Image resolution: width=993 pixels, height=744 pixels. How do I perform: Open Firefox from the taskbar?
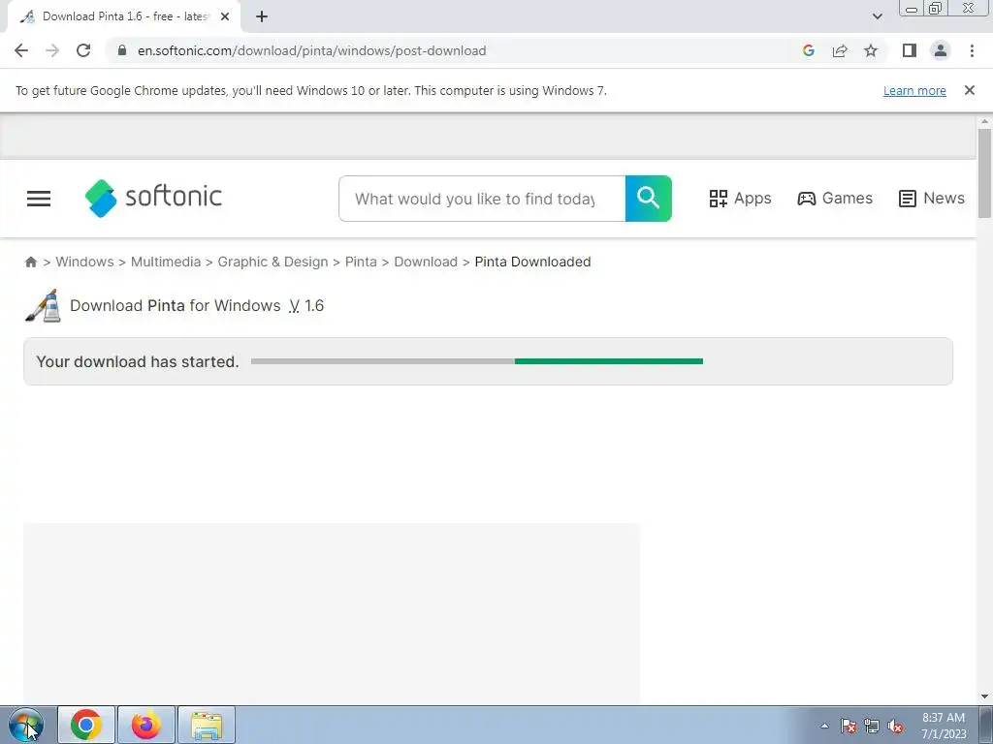[x=146, y=725]
